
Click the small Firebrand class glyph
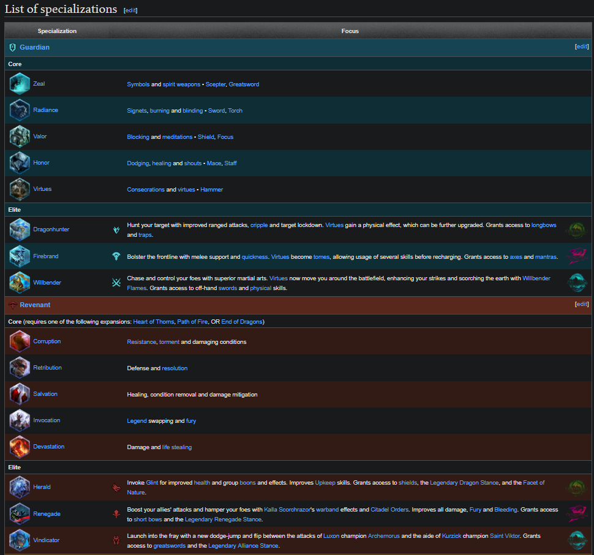coord(116,256)
